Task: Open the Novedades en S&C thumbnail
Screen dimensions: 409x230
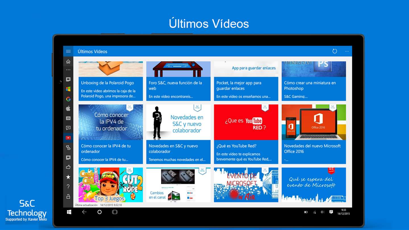Action: (178, 122)
